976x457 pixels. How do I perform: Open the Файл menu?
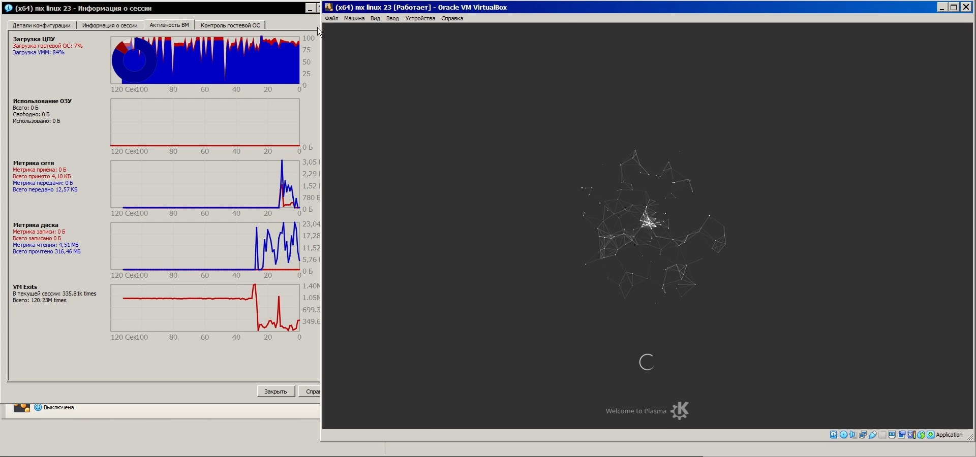[331, 18]
